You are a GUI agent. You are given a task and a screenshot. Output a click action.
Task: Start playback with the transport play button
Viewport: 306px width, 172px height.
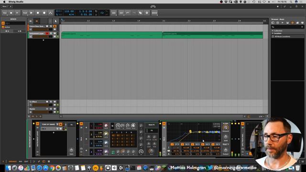click(32, 13)
